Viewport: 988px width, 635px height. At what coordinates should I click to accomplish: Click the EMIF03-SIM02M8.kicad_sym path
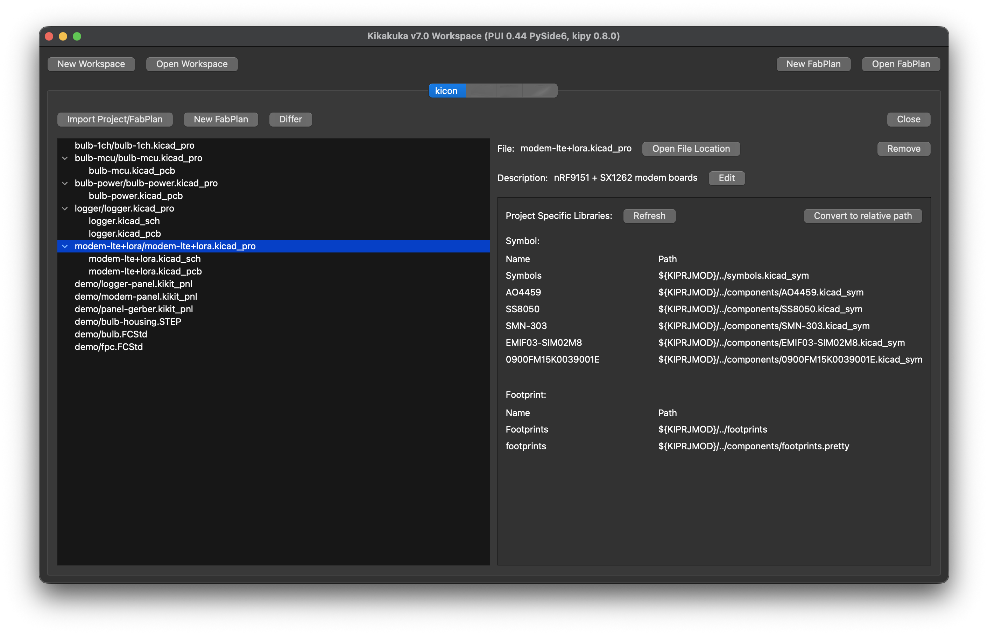coord(781,343)
